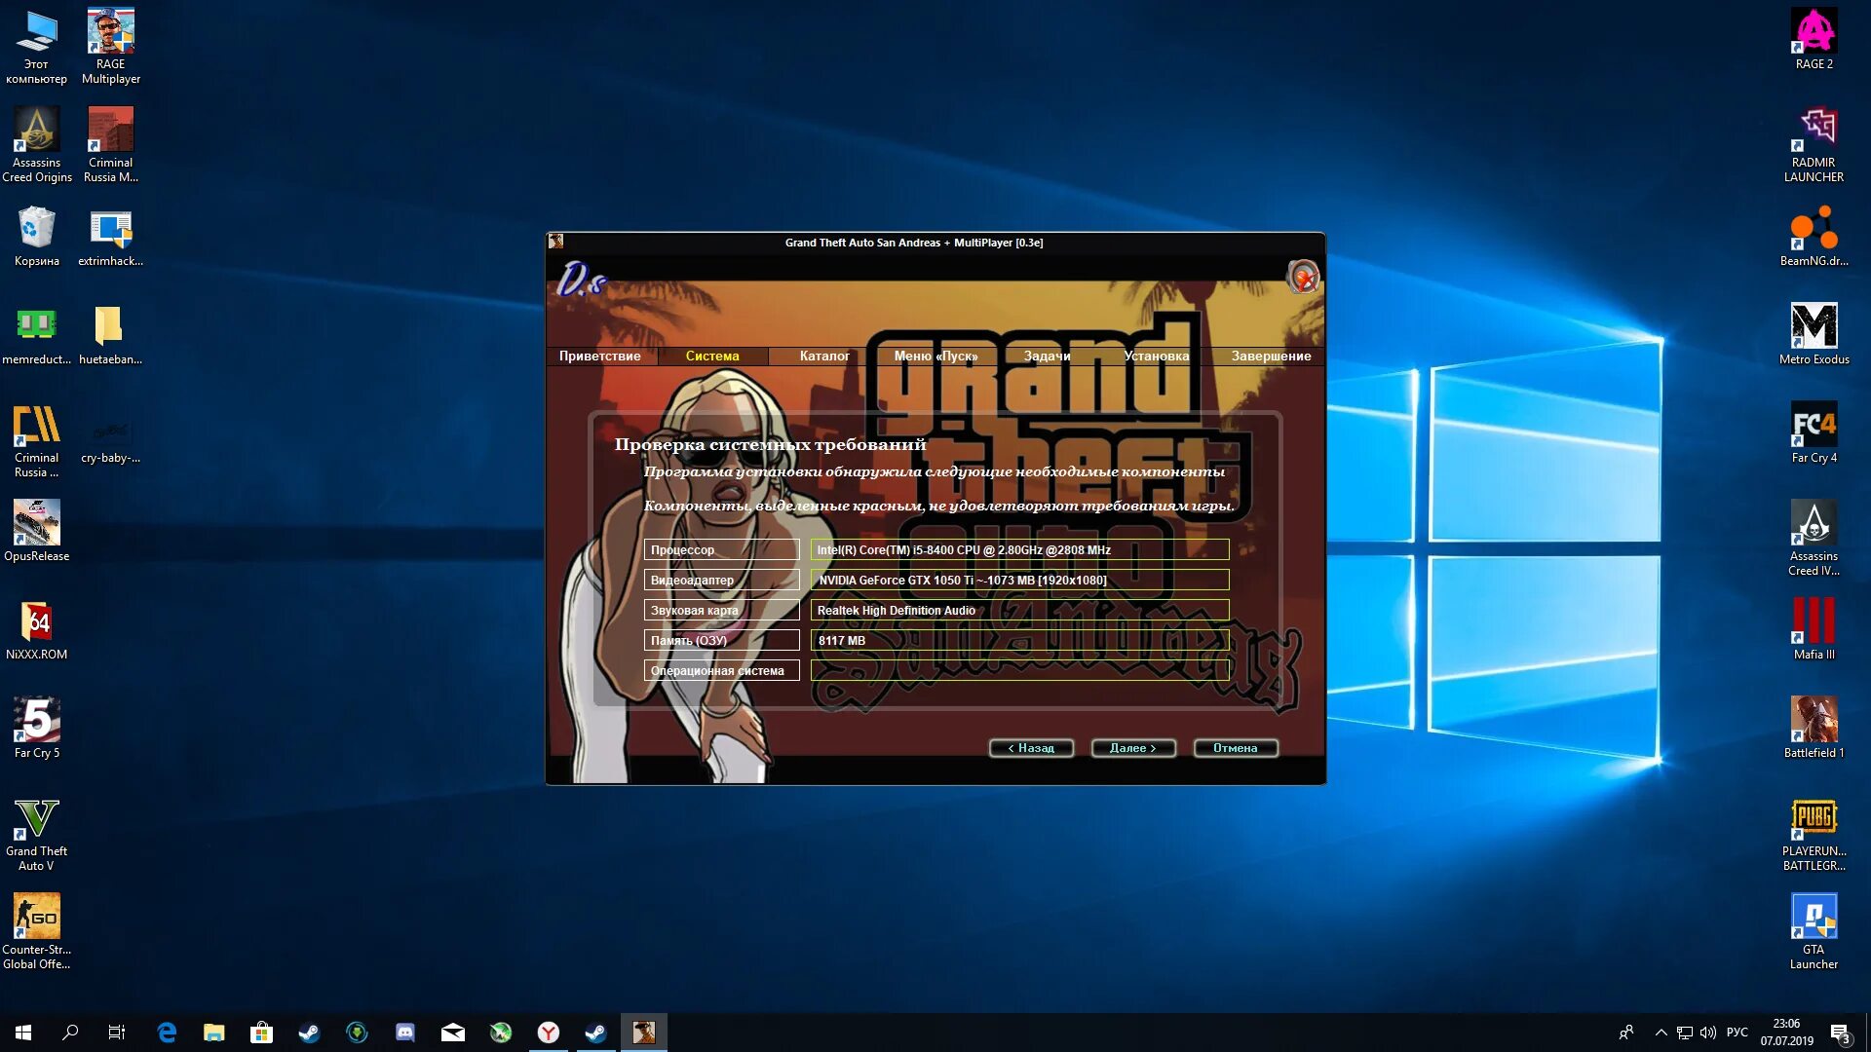The height and width of the screenshot is (1052, 1871).
Task: Open the Меню «Пуск» installer tab
Action: (x=935, y=356)
